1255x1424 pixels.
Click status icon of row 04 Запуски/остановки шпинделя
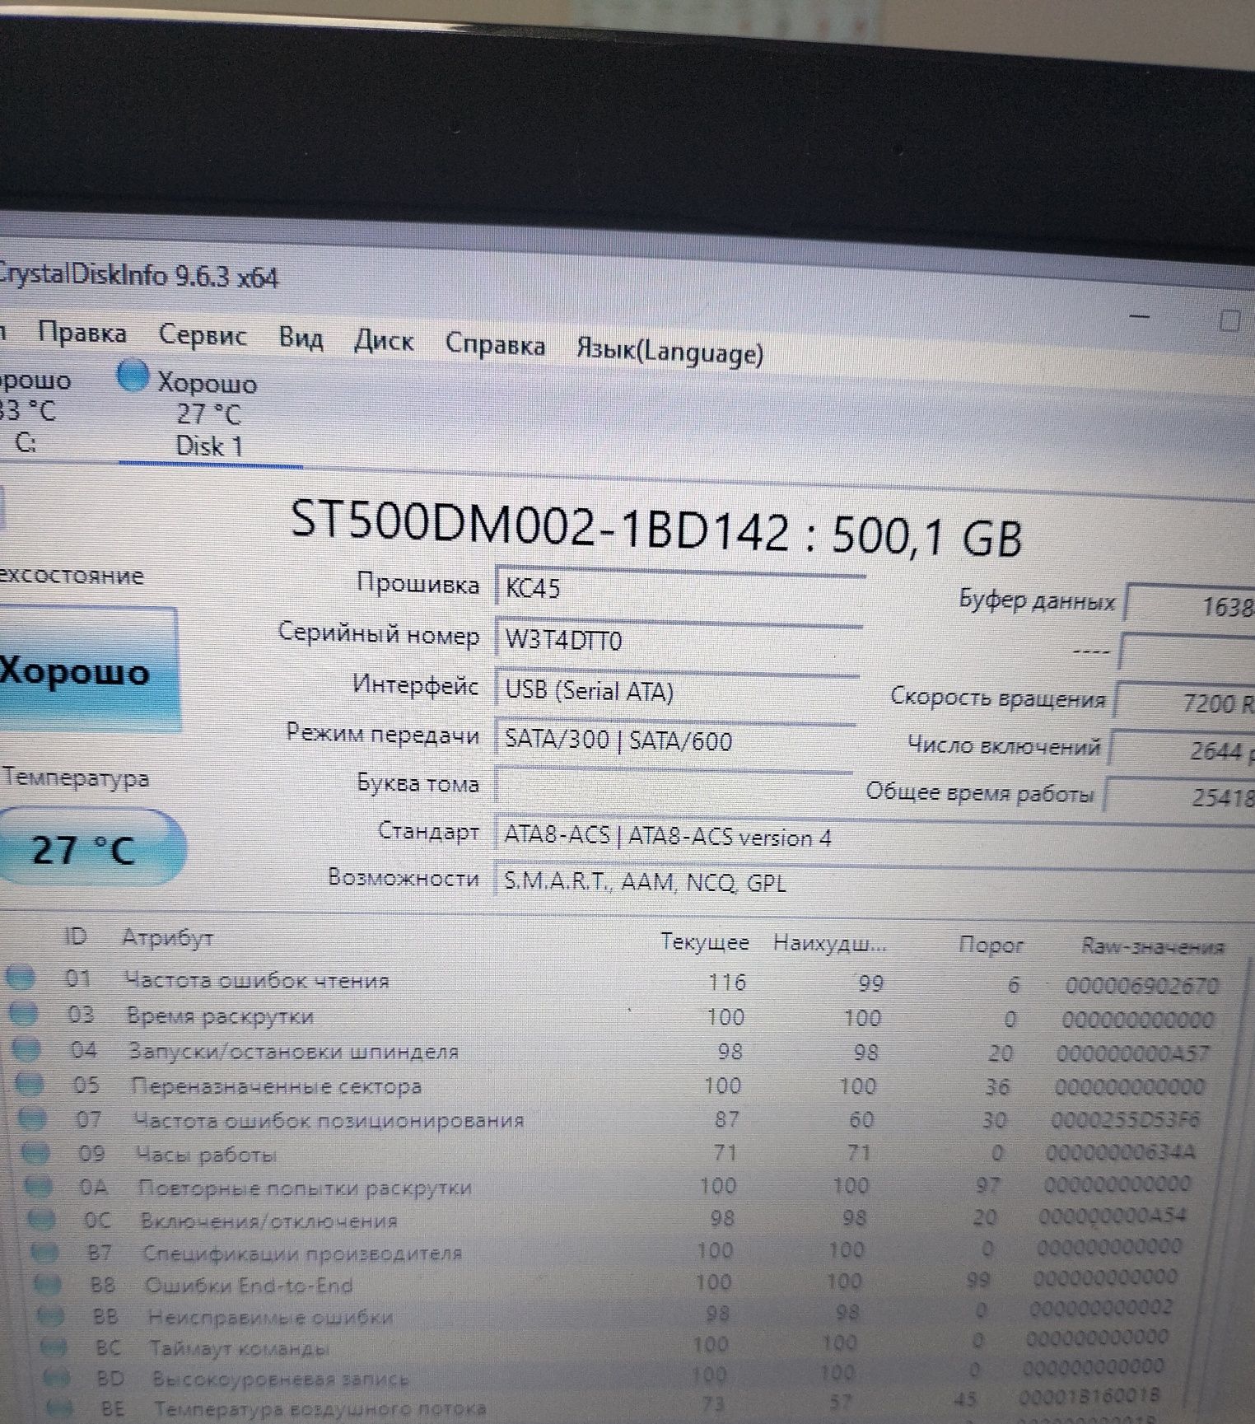click(27, 1049)
